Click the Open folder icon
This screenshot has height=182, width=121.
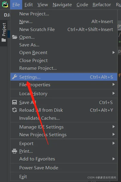coord(15,37)
